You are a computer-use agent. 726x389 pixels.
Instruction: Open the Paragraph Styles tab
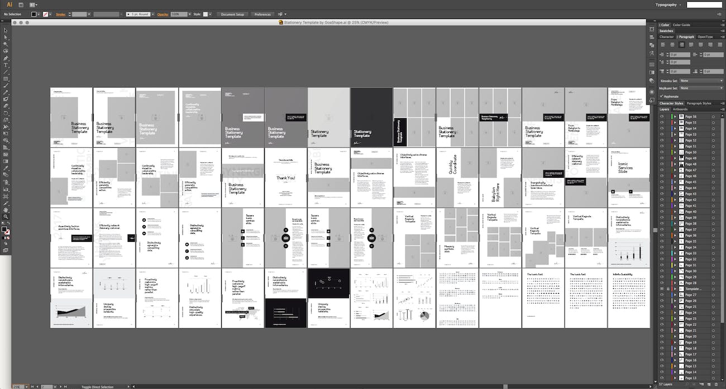(699, 103)
